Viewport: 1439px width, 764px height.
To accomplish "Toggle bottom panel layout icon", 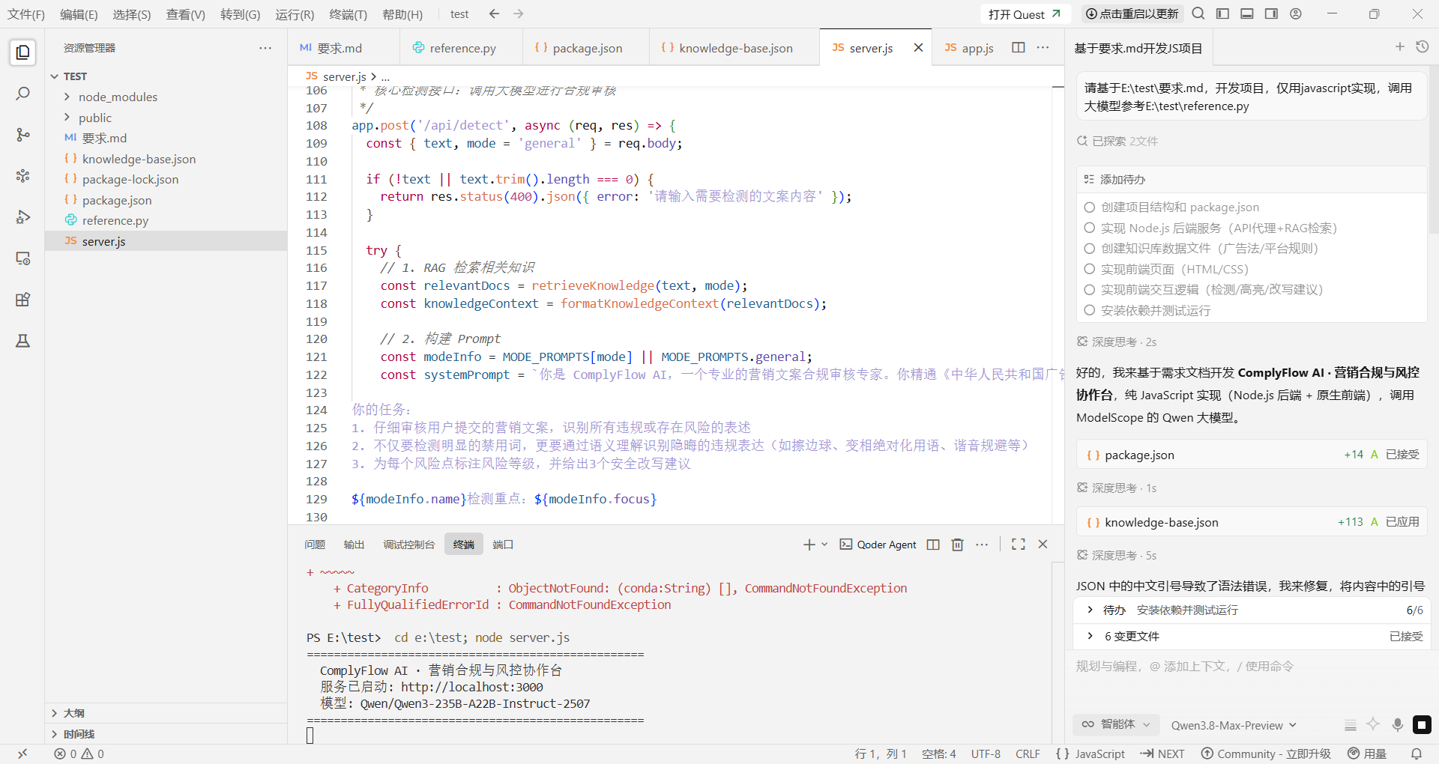I will point(1247,13).
